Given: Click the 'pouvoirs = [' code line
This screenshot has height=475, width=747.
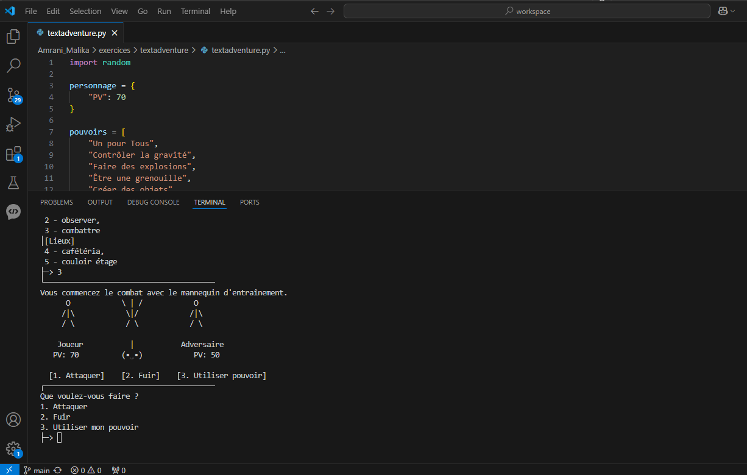Looking at the screenshot, I should [97, 132].
